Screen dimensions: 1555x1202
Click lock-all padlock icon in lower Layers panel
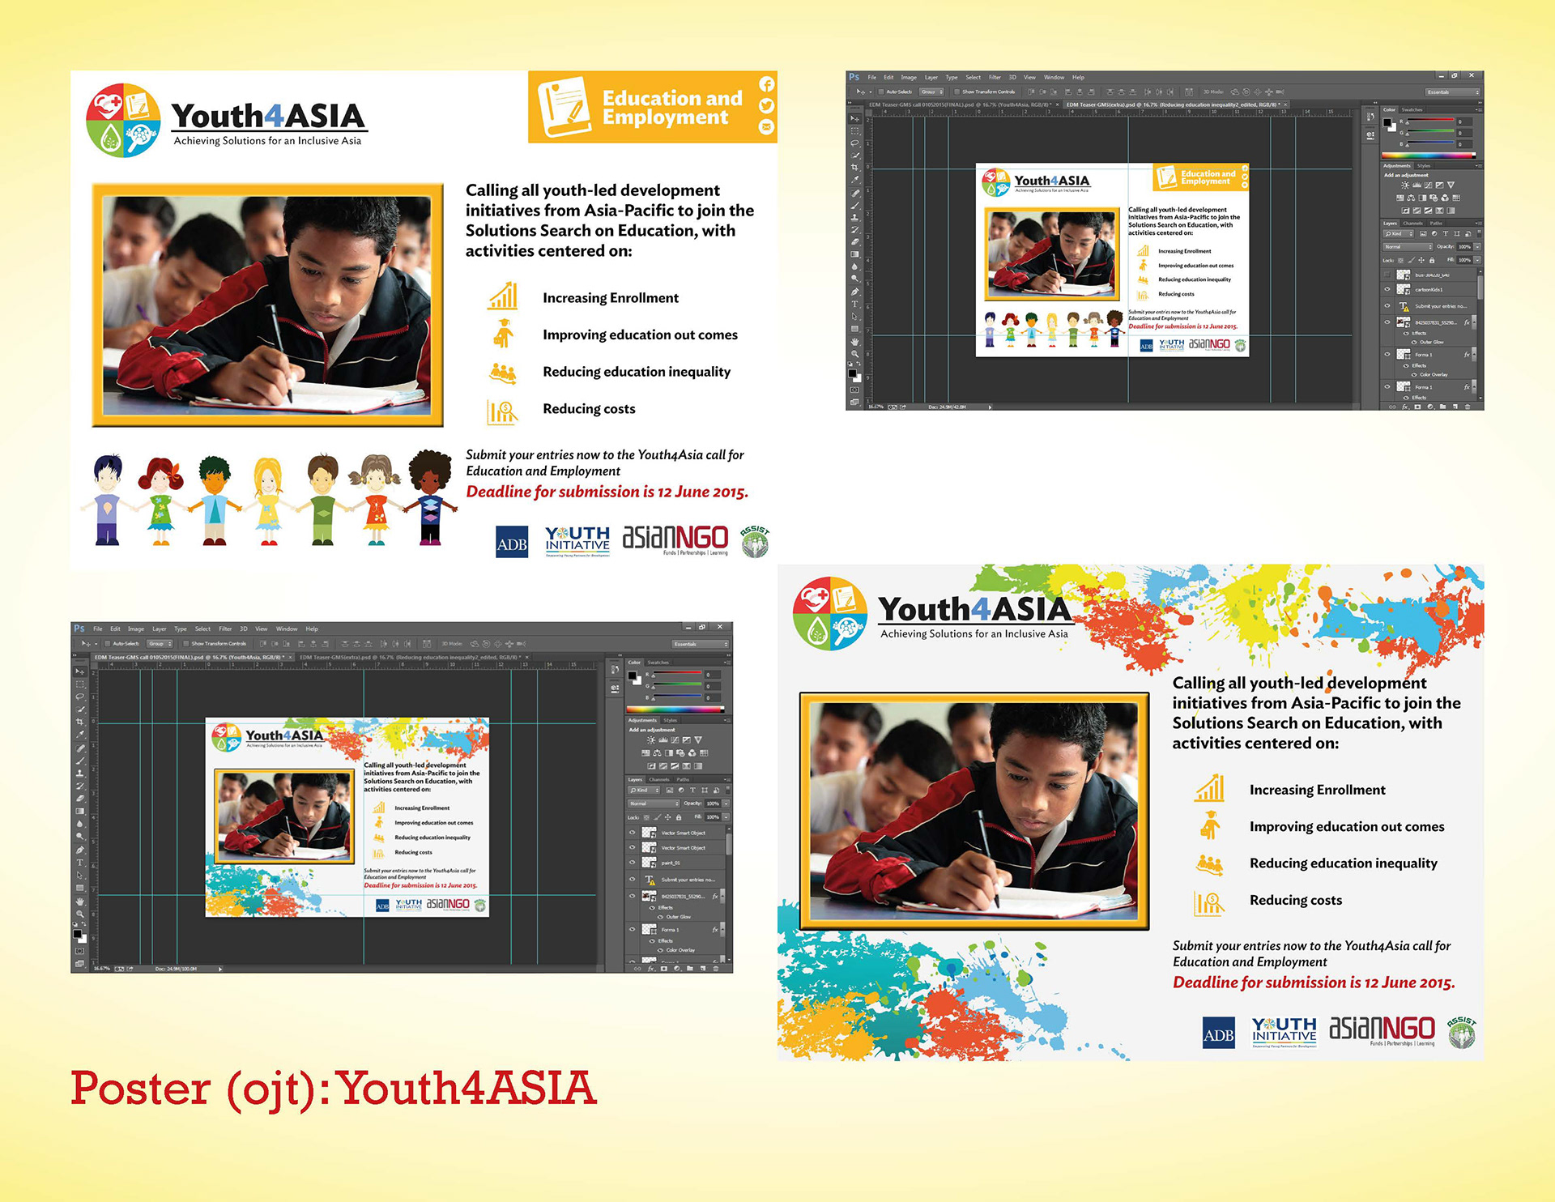coord(679,817)
